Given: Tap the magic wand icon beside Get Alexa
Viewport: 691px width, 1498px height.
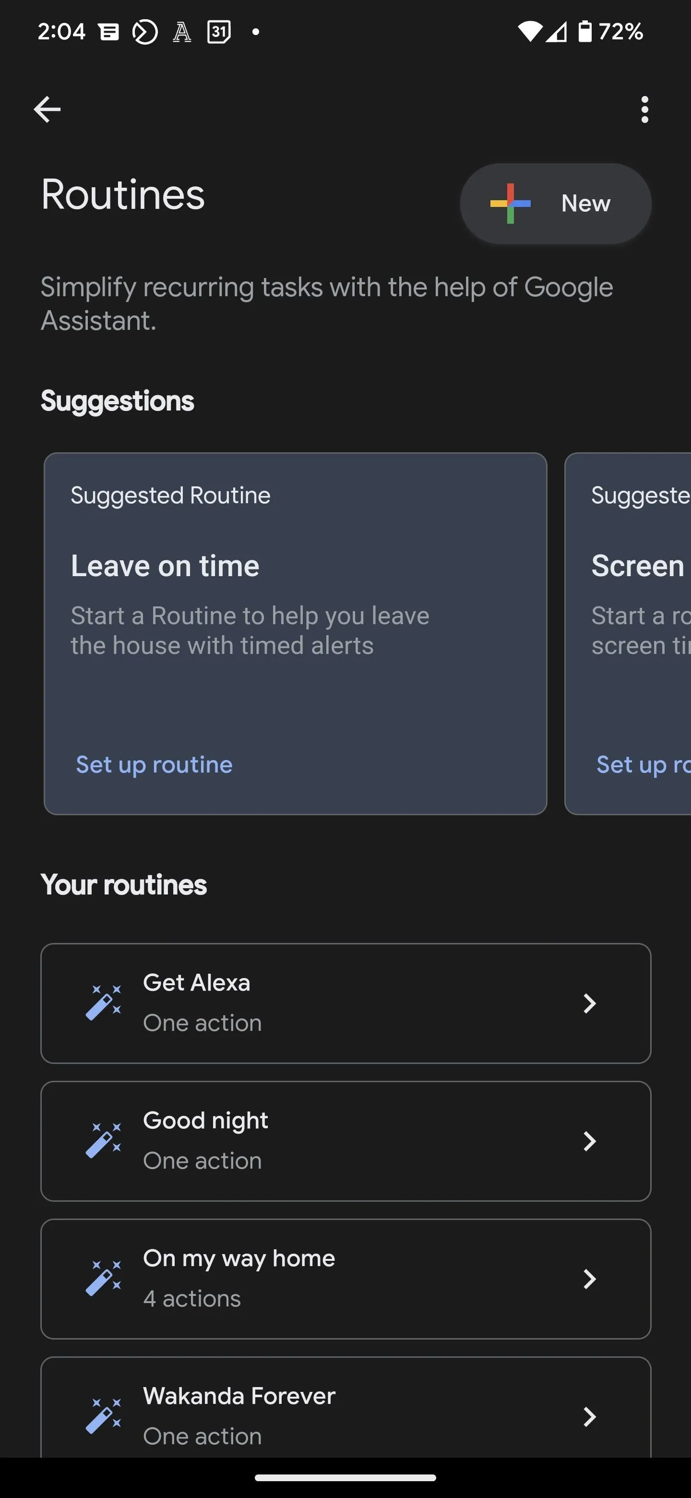Looking at the screenshot, I should [104, 1003].
